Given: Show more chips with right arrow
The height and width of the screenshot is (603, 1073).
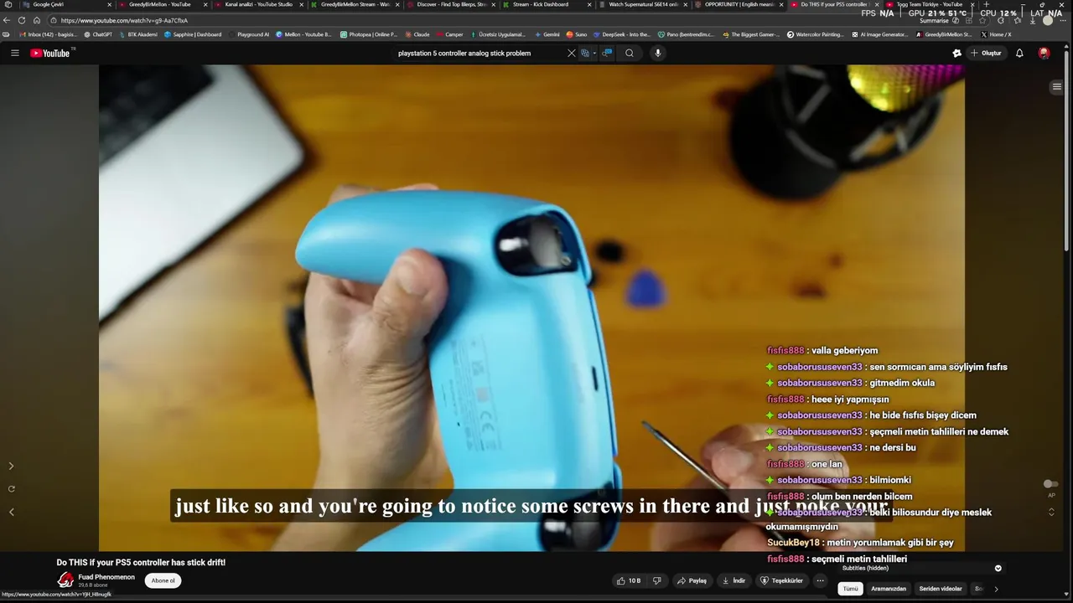Looking at the screenshot, I should [x=996, y=589].
